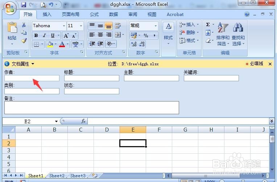Increase decimal places icon

[134, 44]
